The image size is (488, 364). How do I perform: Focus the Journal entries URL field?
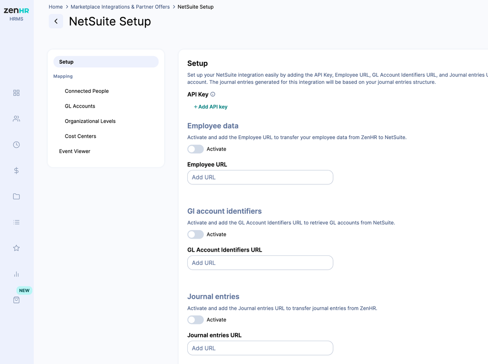(260, 348)
